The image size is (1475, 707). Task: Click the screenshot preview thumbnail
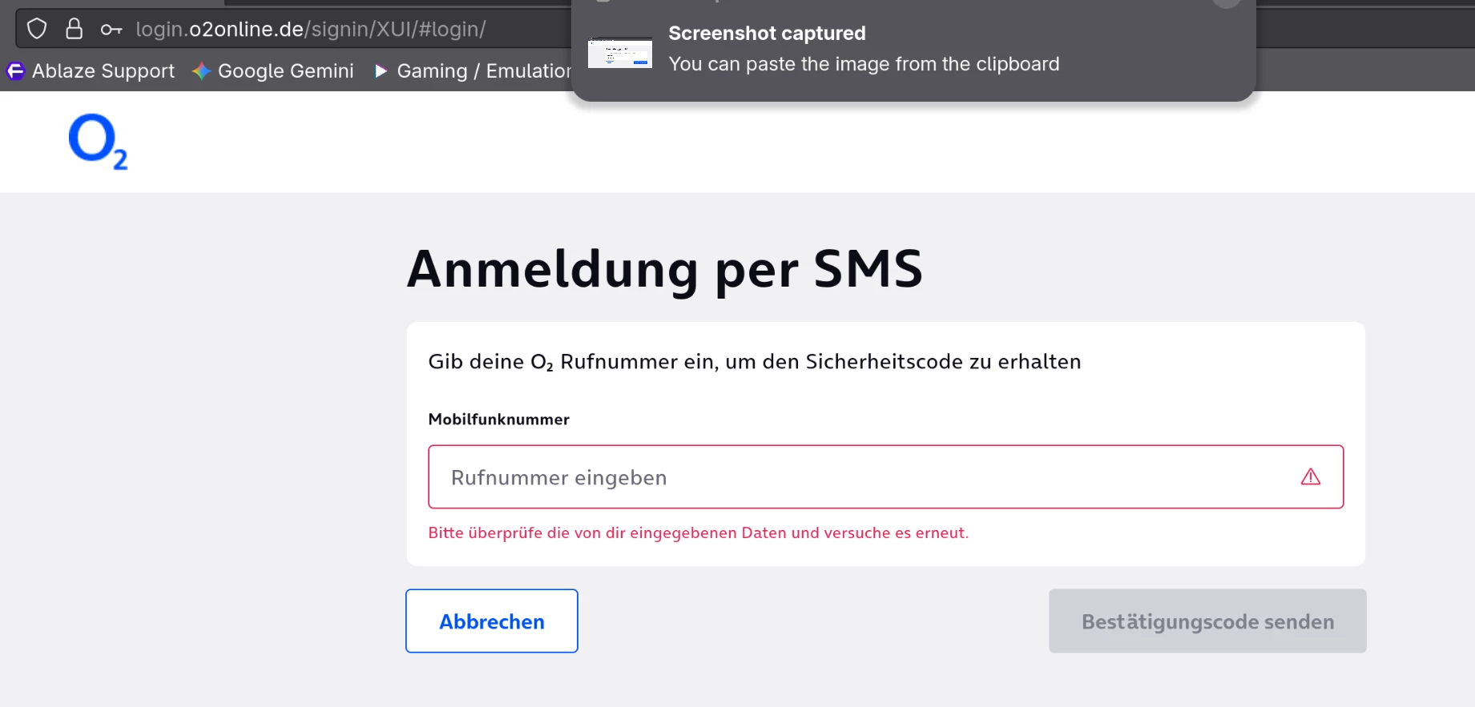click(x=619, y=53)
